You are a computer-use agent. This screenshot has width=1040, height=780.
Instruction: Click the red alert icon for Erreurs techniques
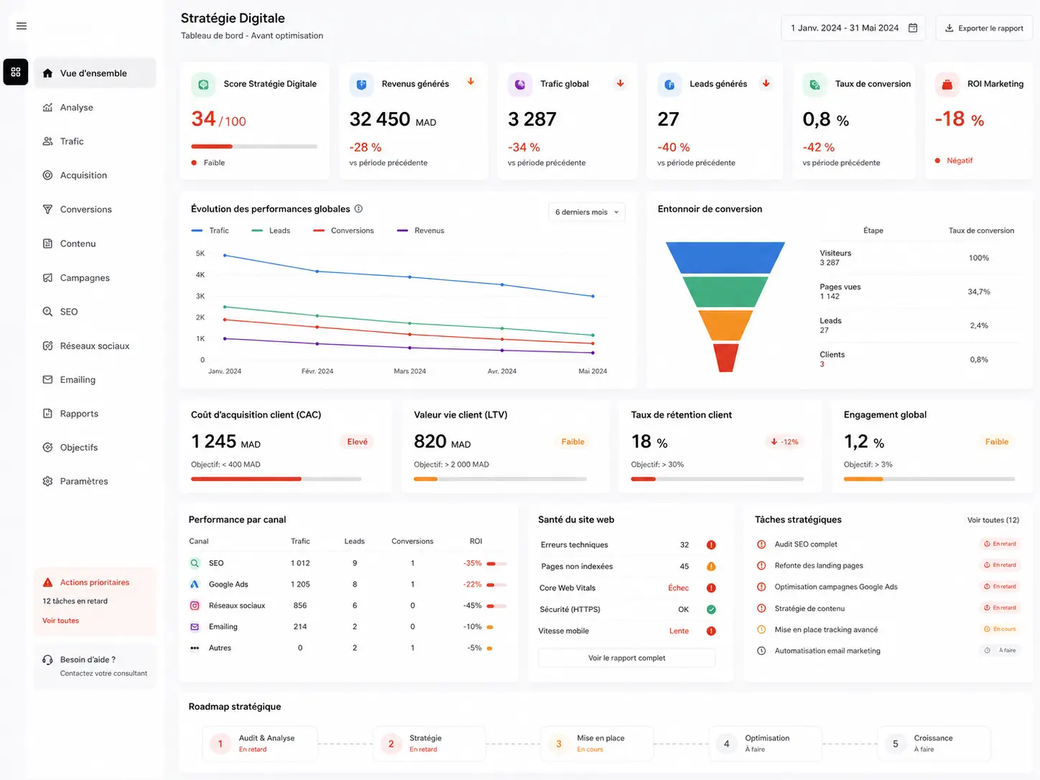[711, 545]
